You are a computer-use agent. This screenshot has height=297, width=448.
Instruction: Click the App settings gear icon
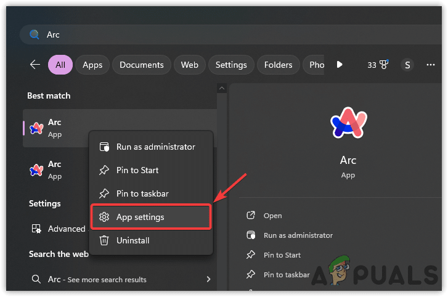(x=104, y=217)
